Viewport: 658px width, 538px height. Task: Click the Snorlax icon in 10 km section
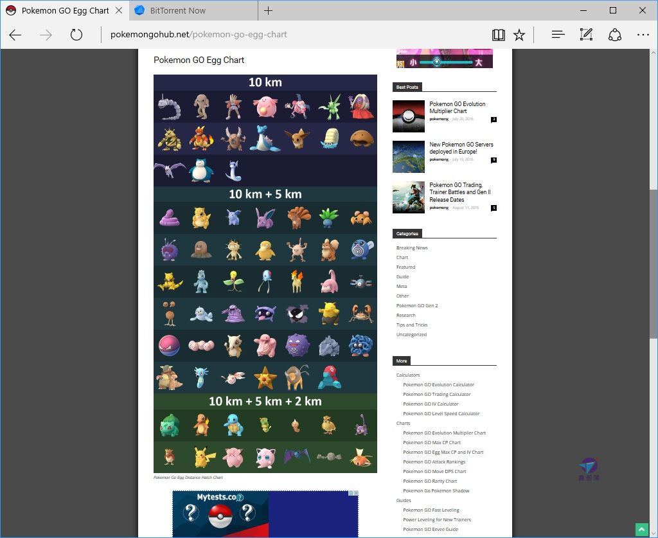201,170
